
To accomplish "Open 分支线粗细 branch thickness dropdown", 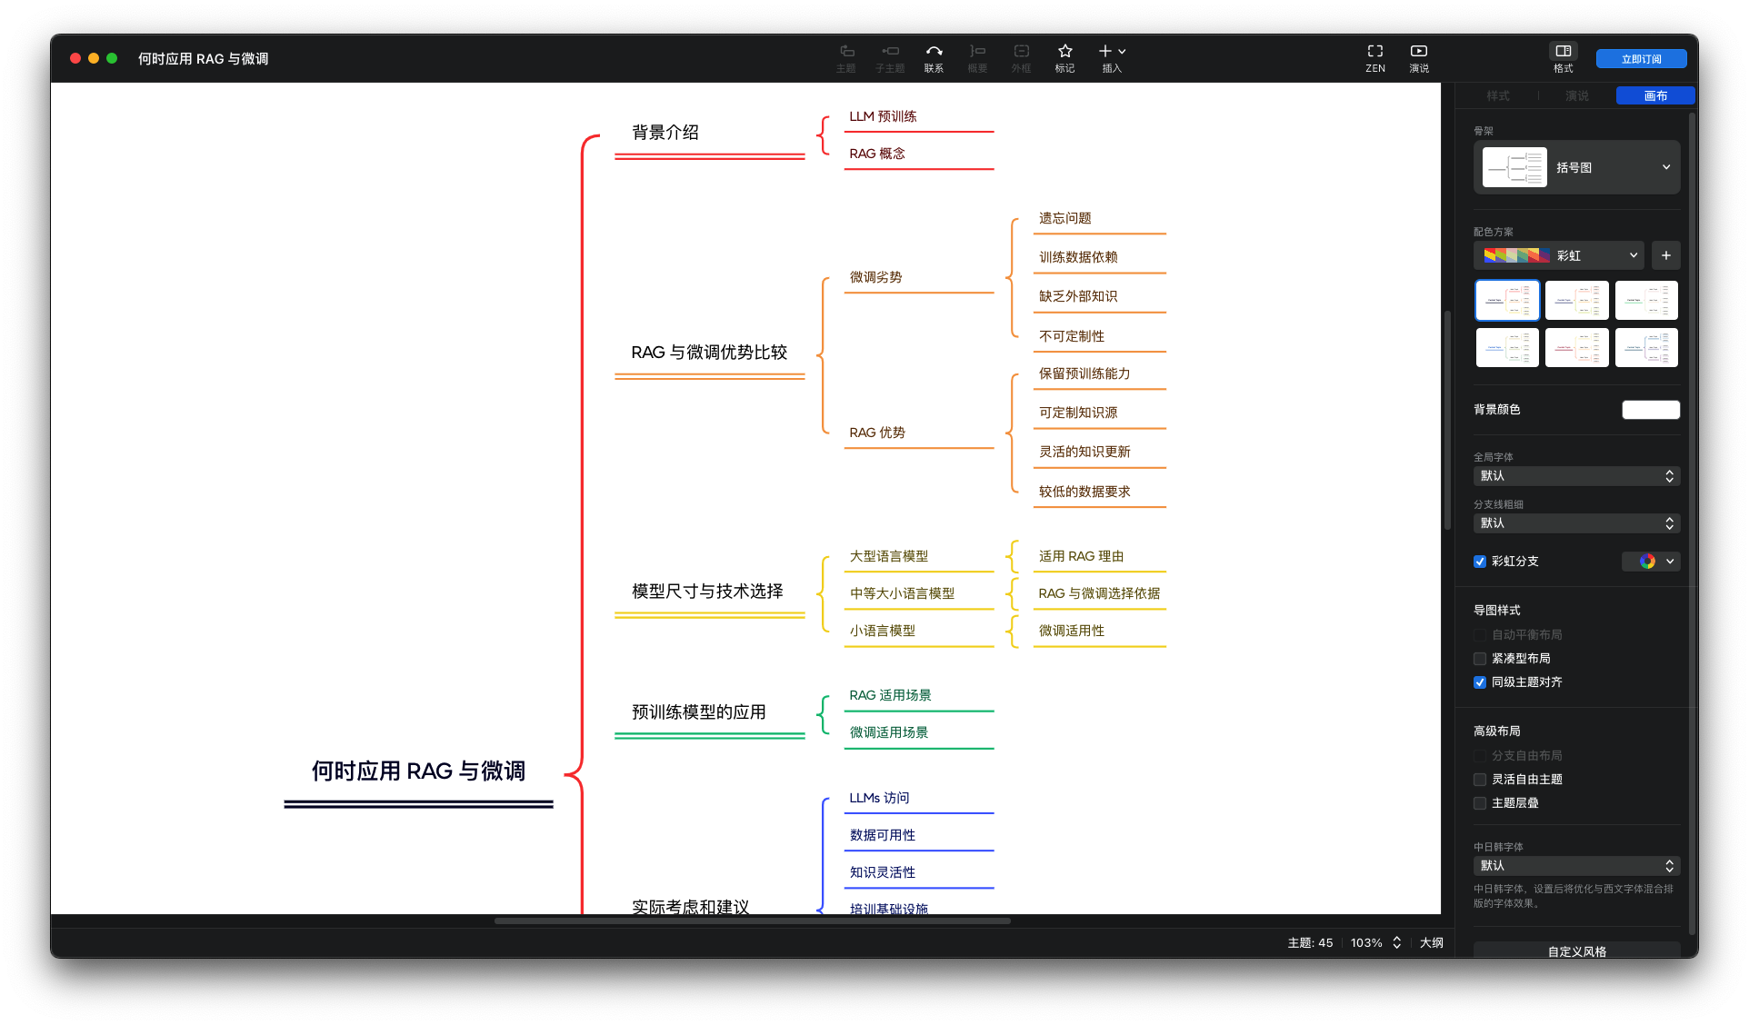I will tap(1576, 523).
